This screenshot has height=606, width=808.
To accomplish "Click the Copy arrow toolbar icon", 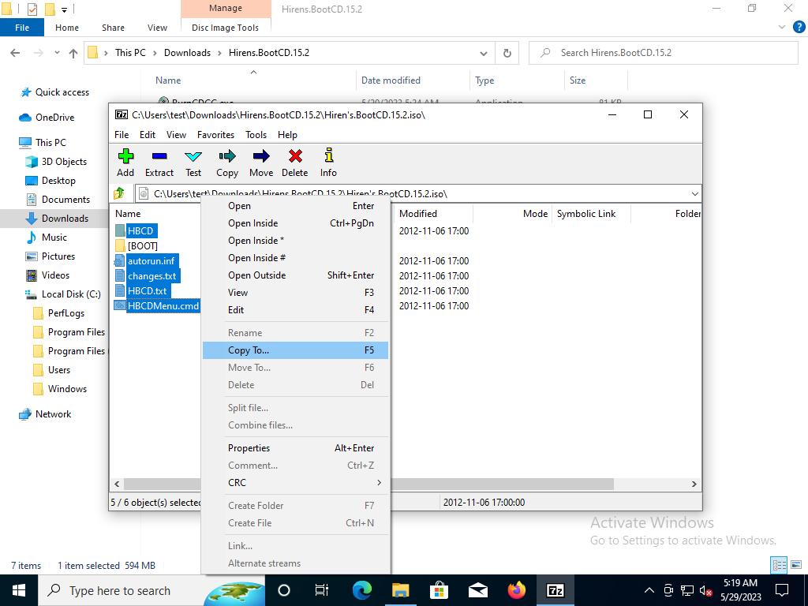I will 227,163.
